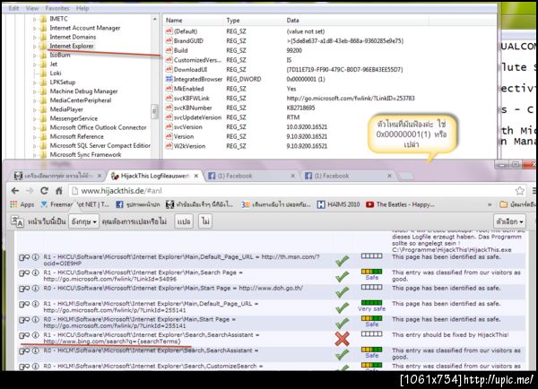The image size is (538, 389).
Task: Expand the Internet Account Manager key
Action: coord(35,28)
